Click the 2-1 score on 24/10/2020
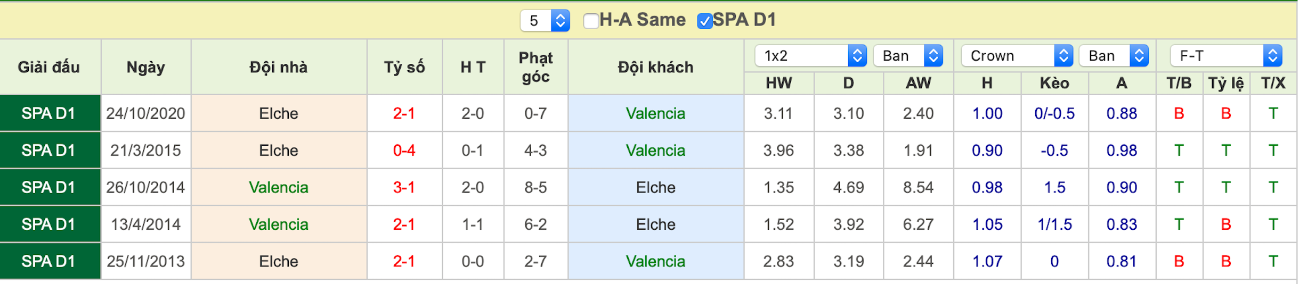 tap(404, 113)
